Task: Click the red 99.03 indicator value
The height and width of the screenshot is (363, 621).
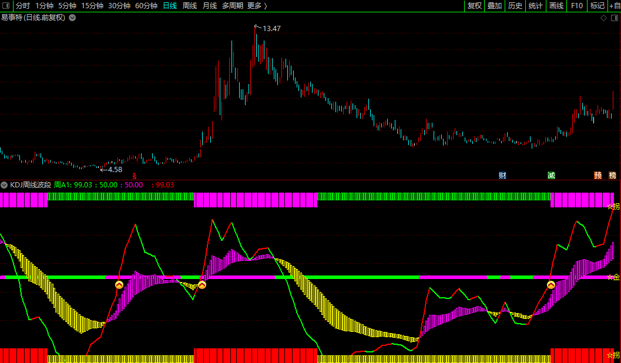Action: (165, 185)
